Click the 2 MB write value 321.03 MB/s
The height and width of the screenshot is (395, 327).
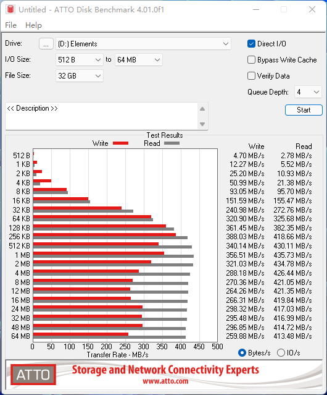[245, 264]
